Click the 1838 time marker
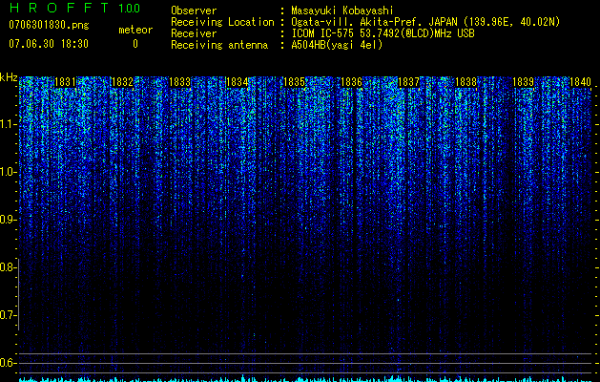 466,82
